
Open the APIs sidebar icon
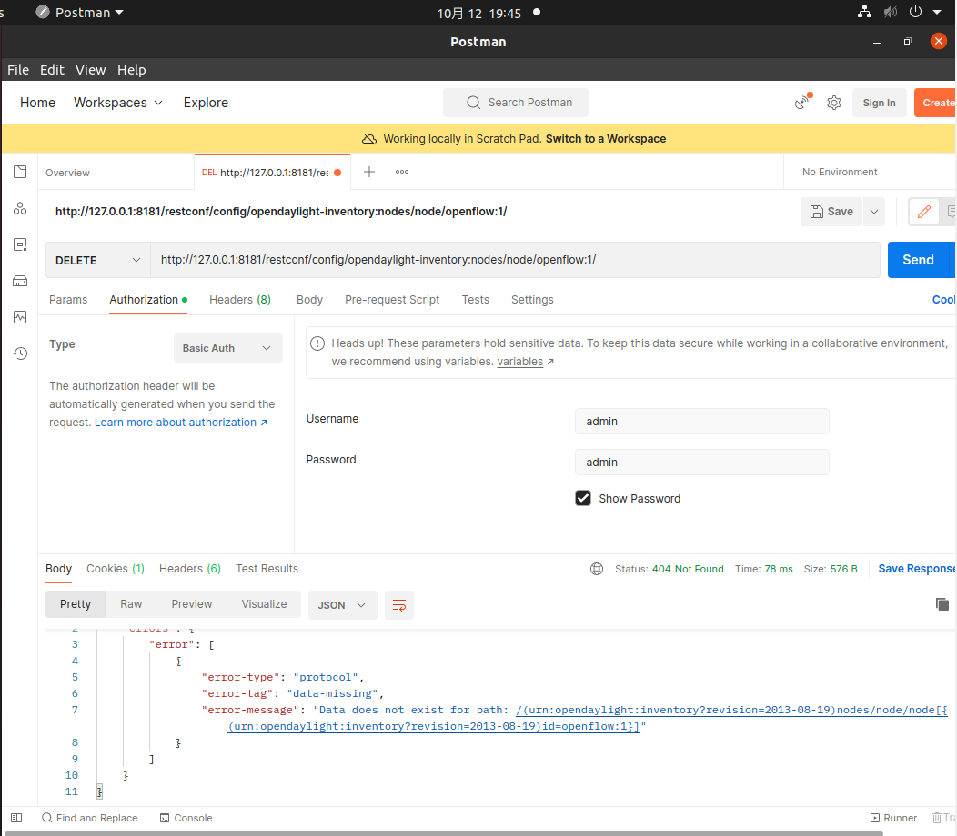20,208
